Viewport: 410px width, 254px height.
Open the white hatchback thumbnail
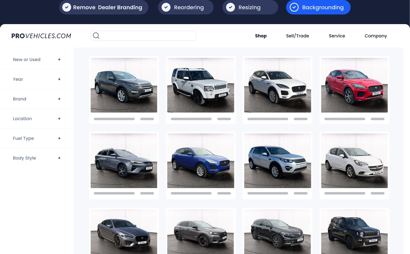click(x=354, y=161)
